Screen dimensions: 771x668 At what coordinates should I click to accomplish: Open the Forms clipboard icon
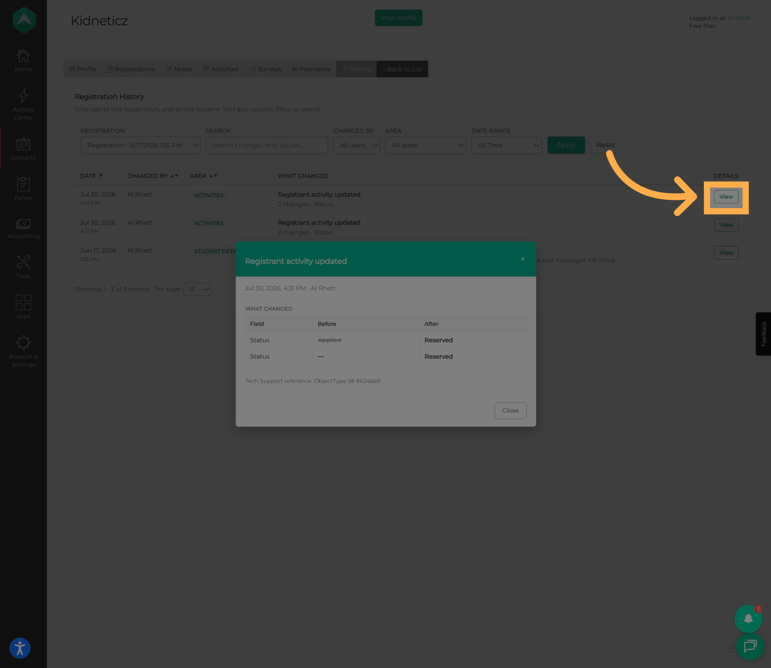pos(23,184)
